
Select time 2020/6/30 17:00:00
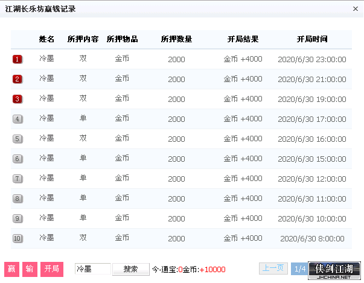[x=312, y=119]
